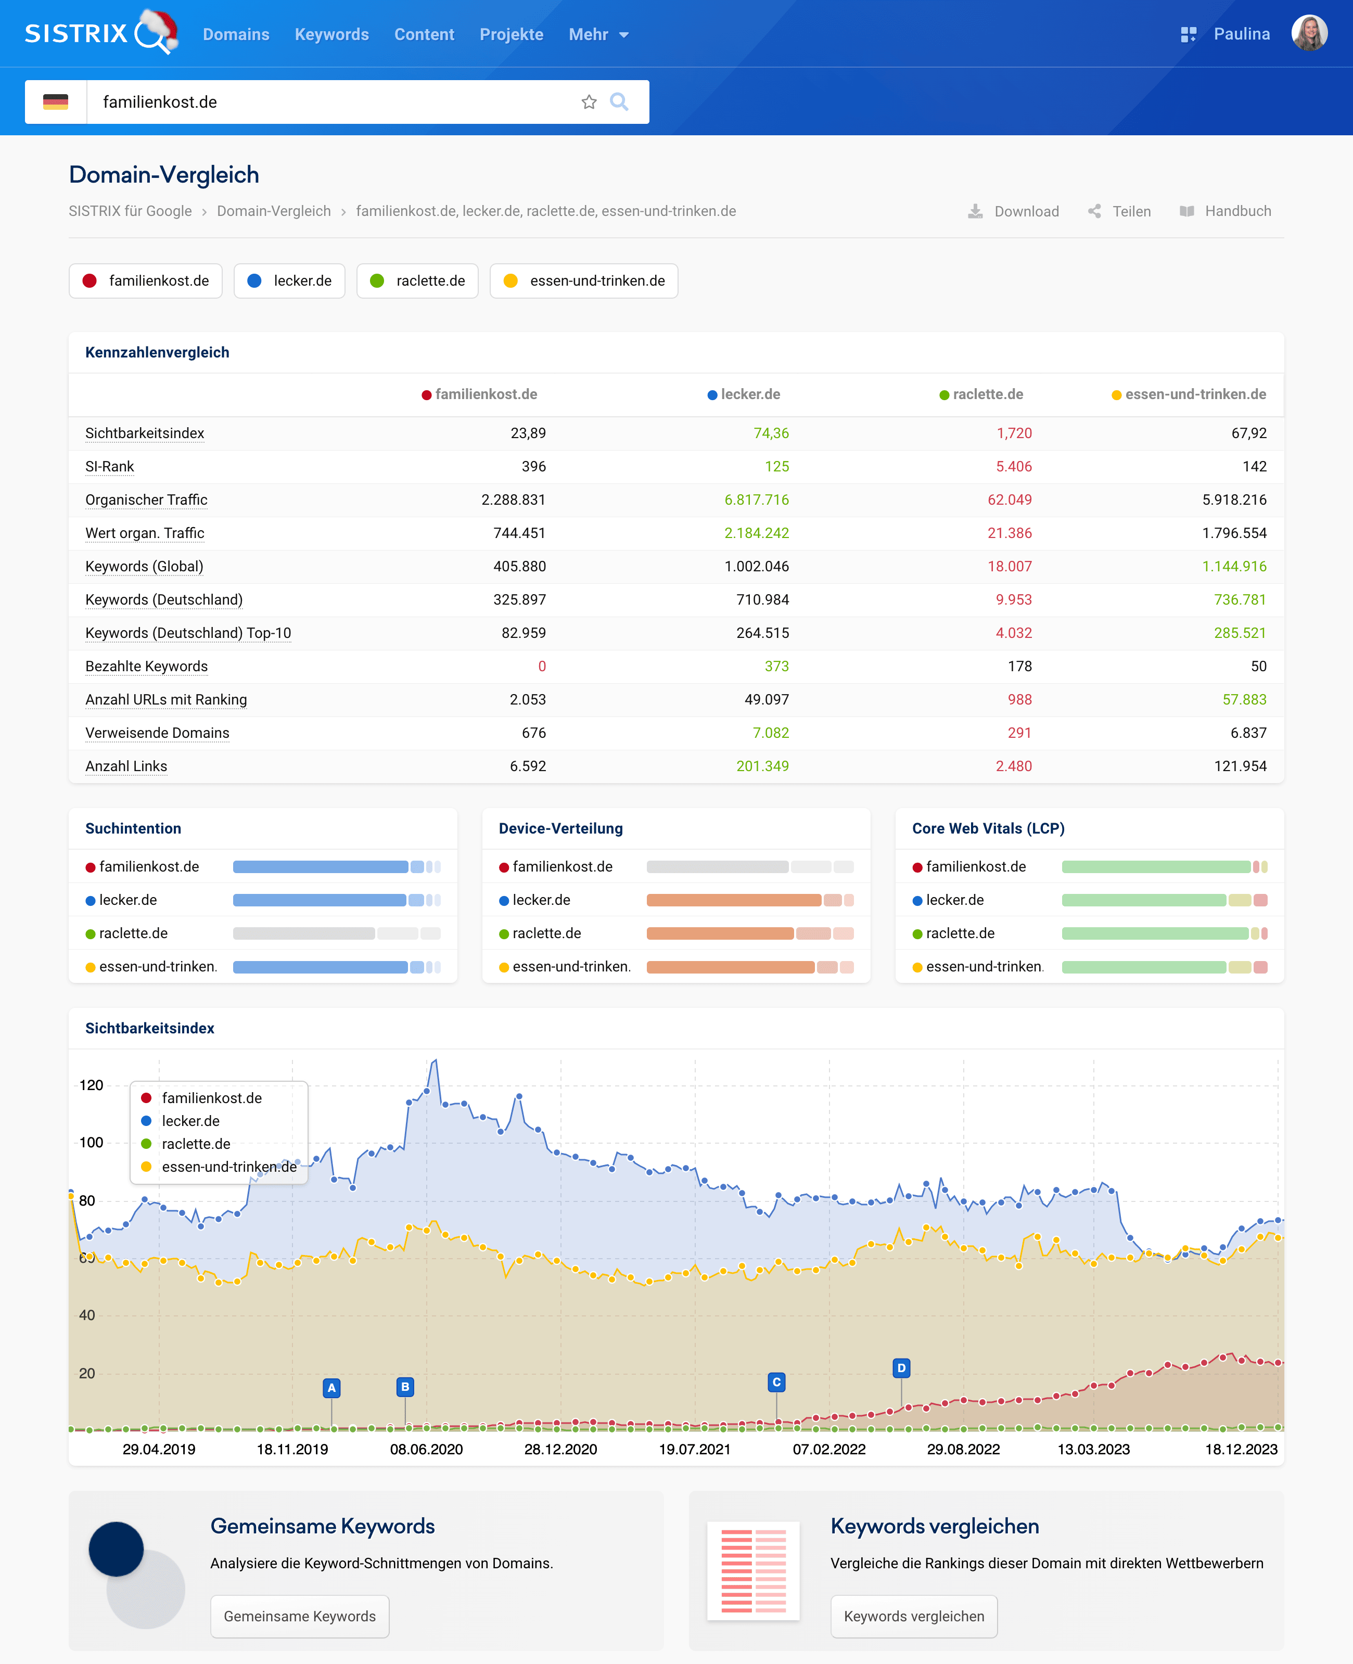Open the apps grid icon near Paulina
Viewport: 1353px width, 1664px height.
tap(1188, 34)
